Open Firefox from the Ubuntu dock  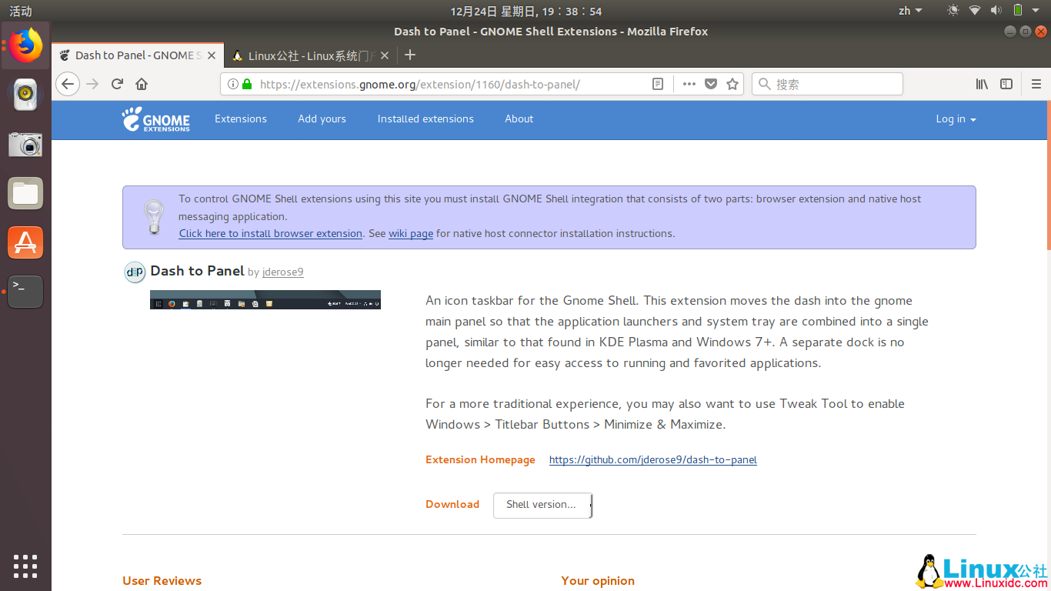coord(25,45)
